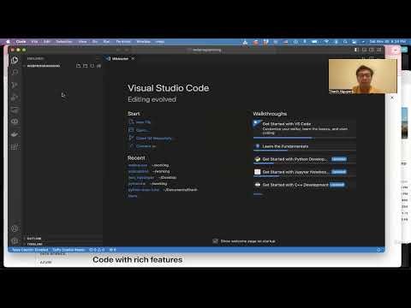
Task: Open Get Started with Python Development walkthrough
Action: [x=305, y=159]
